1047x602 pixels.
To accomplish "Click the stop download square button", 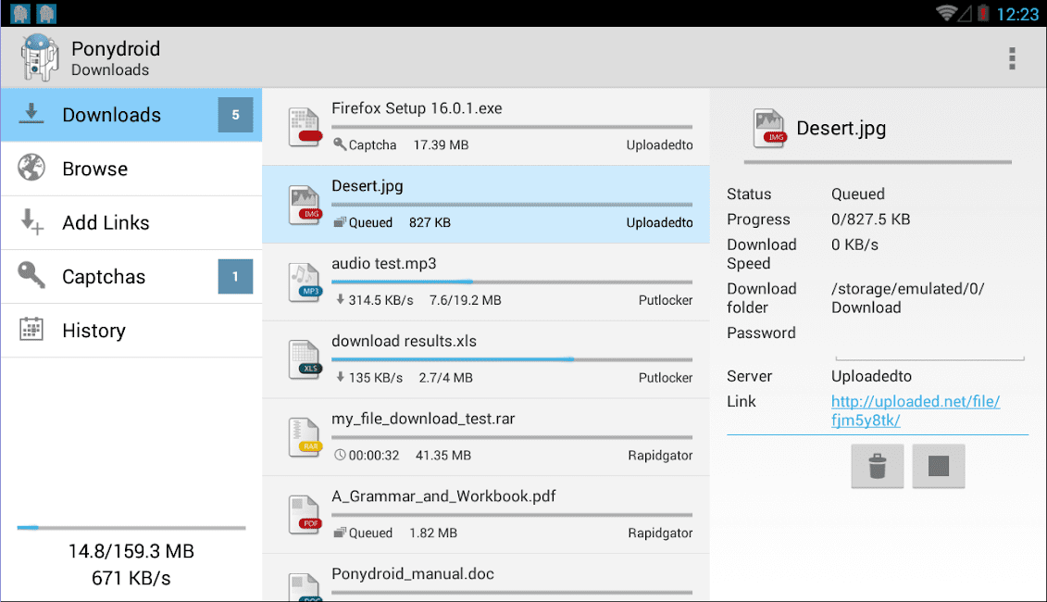I will click(x=938, y=466).
